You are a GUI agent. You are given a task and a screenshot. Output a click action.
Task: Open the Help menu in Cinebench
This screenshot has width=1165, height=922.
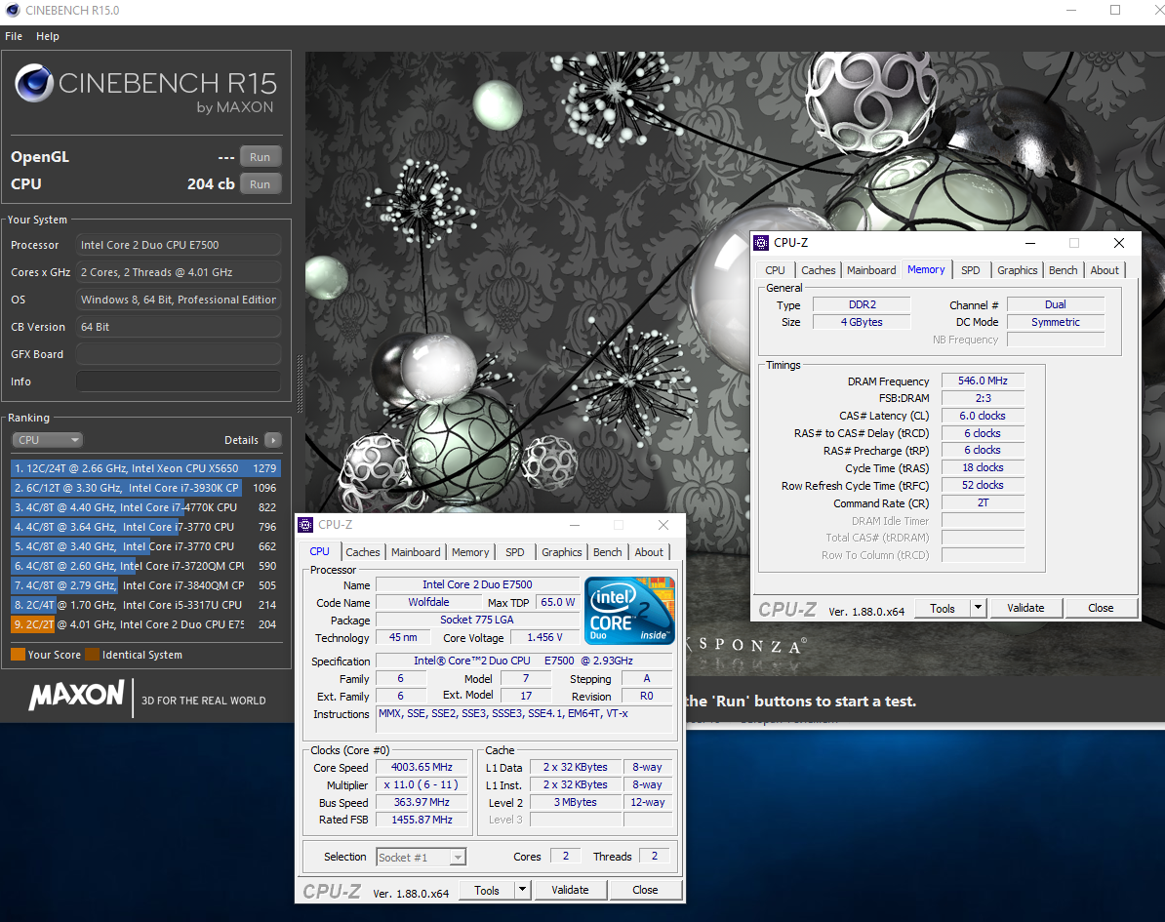[48, 36]
